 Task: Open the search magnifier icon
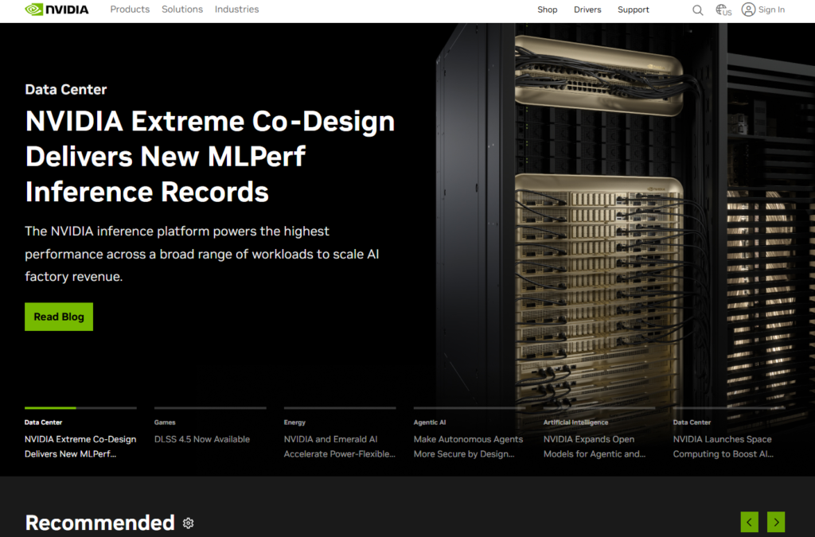coord(698,10)
